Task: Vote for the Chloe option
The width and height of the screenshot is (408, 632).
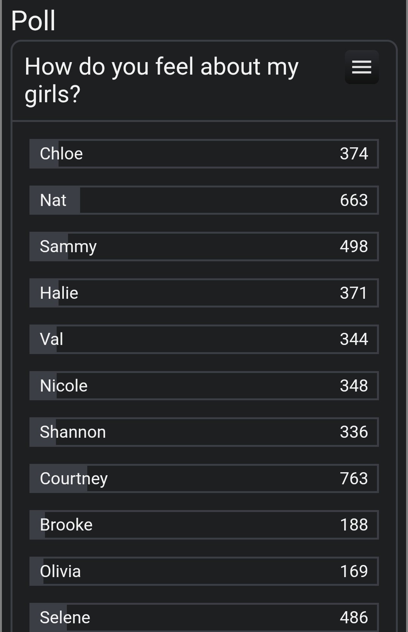Action: [x=204, y=154]
